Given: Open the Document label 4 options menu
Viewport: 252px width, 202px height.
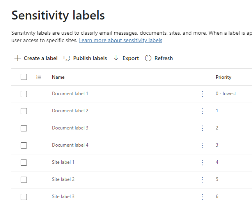Looking at the screenshot, I should (202, 145).
